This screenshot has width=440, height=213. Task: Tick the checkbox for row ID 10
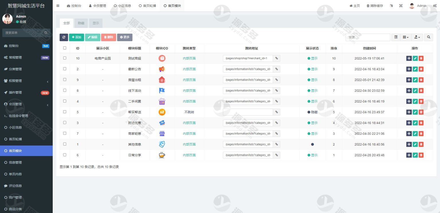(x=65, y=58)
